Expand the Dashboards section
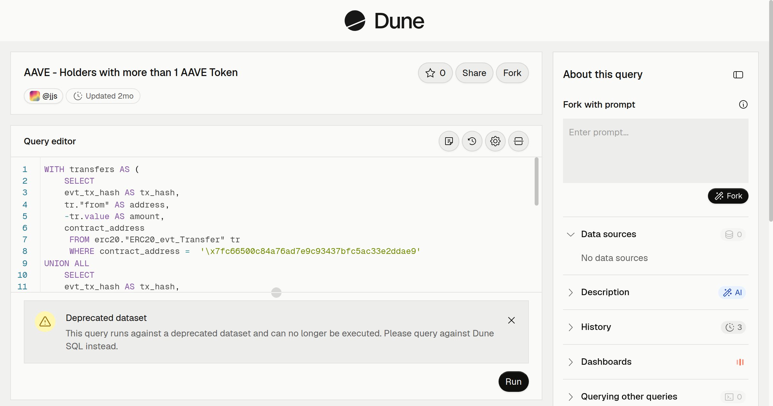The width and height of the screenshot is (773, 406). (x=570, y=362)
